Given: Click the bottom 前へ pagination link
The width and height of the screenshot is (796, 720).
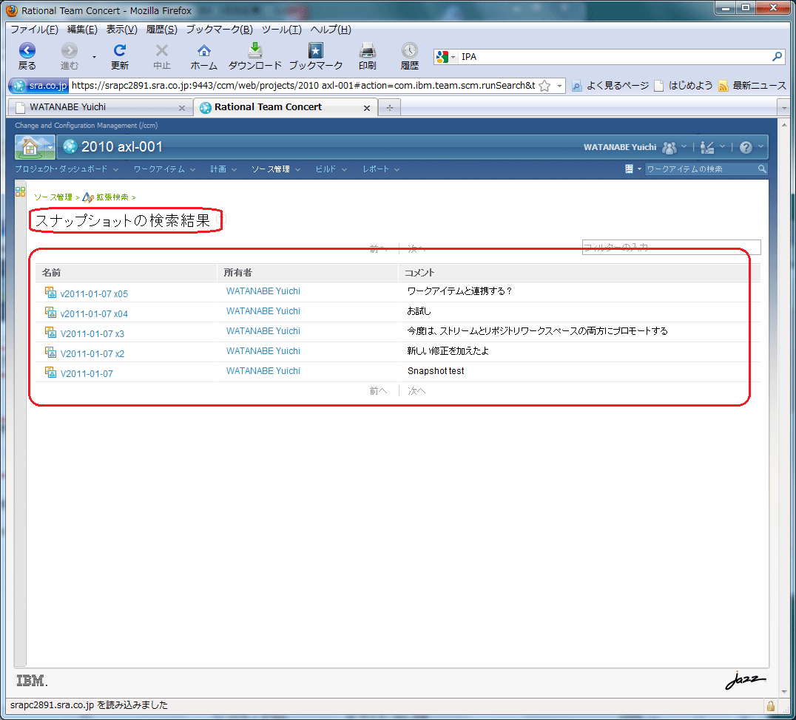Looking at the screenshot, I should click(x=378, y=391).
